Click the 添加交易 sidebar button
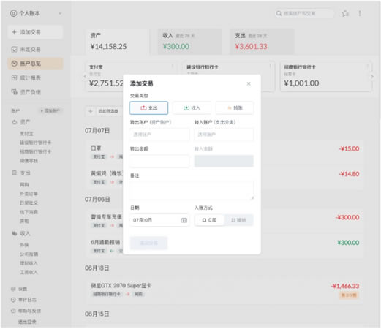This screenshot has height=329, width=381. click(x=35, y=32)
